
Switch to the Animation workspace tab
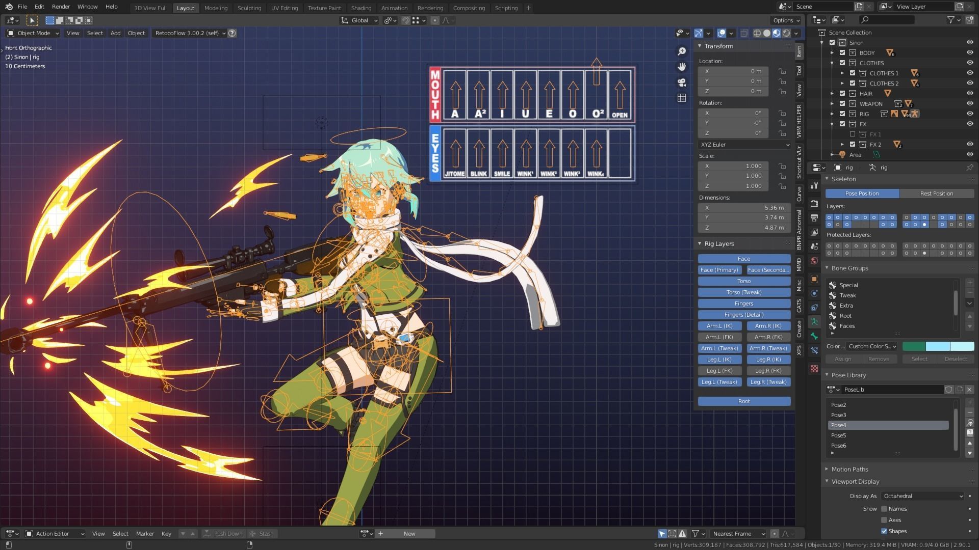[x=394, y=8]
